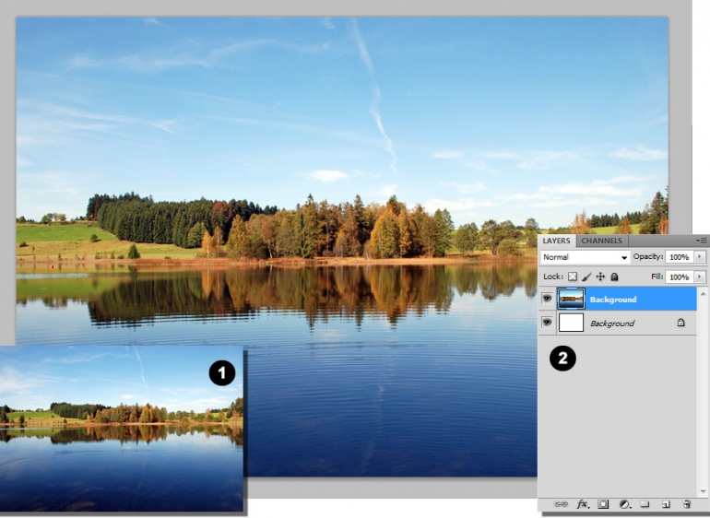Click the Opacity value field

[680, 257]
